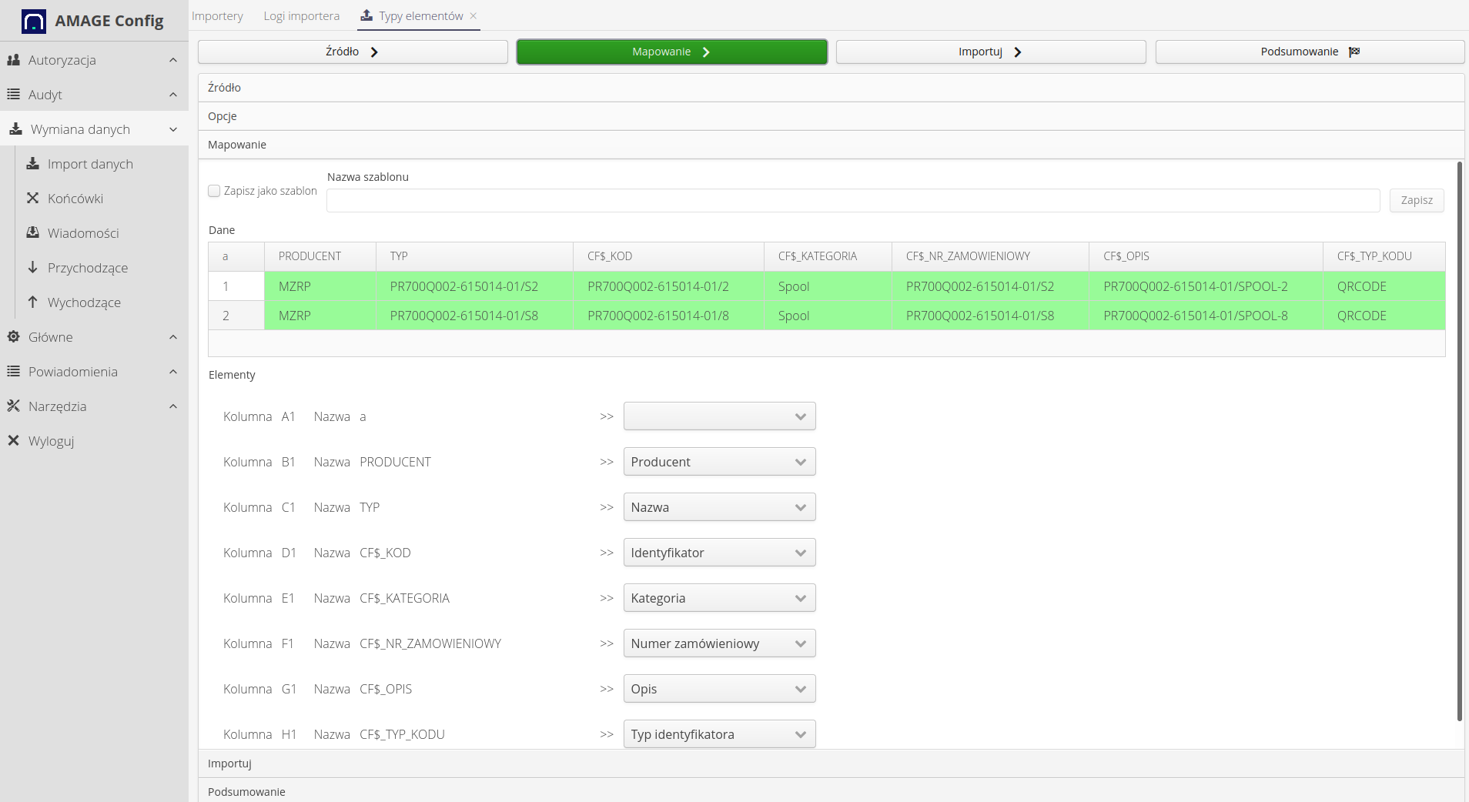Click the Nazwa szablonu text field
Viewport: 1469px width, 802px height.
pyautogui.click(x=852, y=200)
